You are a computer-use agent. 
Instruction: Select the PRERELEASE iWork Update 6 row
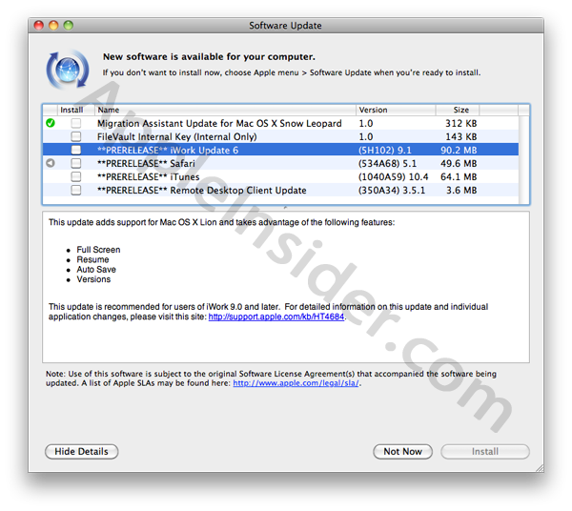(280, 150)
